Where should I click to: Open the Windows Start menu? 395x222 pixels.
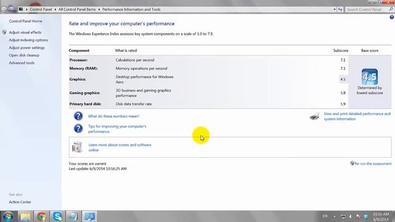coord(8,216)
